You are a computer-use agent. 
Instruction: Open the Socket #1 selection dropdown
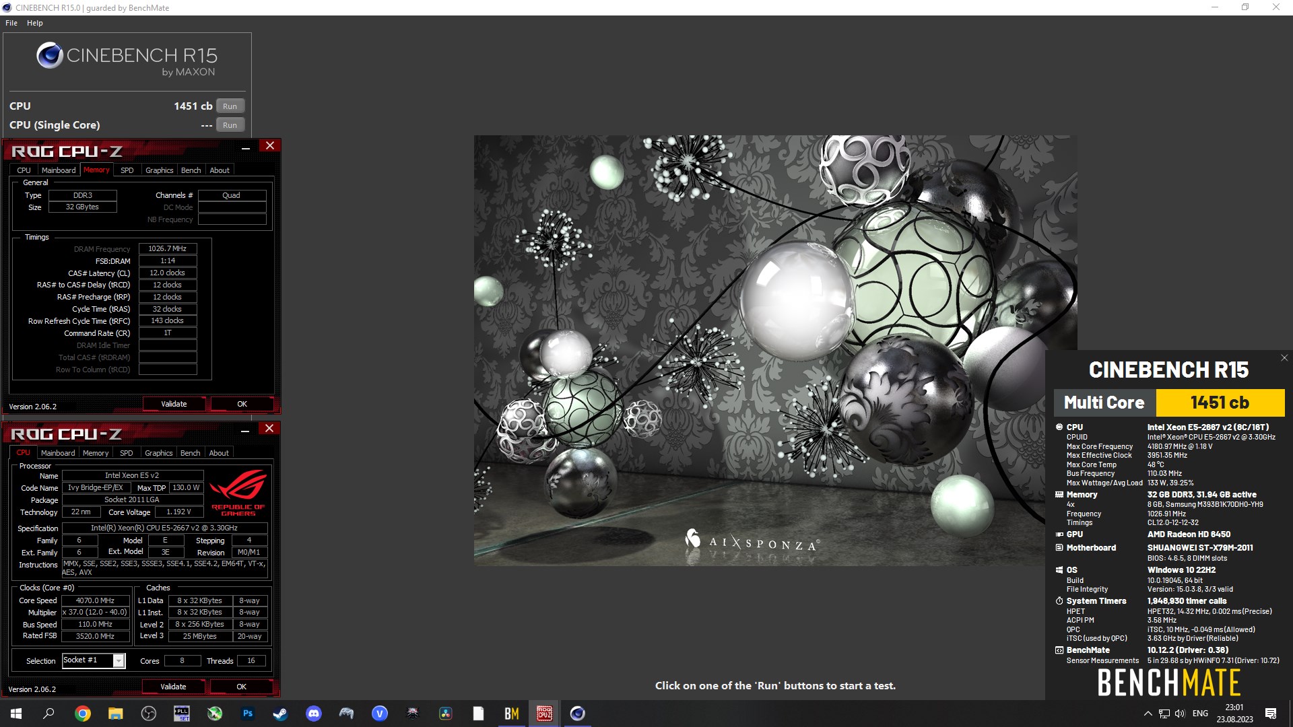click(94, 660)
